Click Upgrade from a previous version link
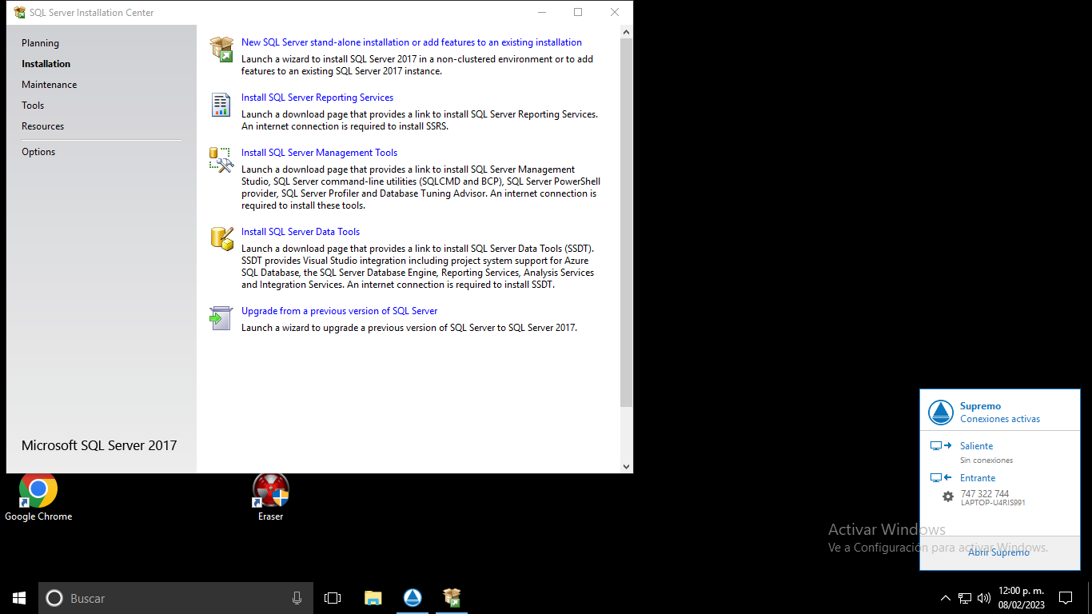Viewport: 1092px width, 614px height. coord(340,311)
